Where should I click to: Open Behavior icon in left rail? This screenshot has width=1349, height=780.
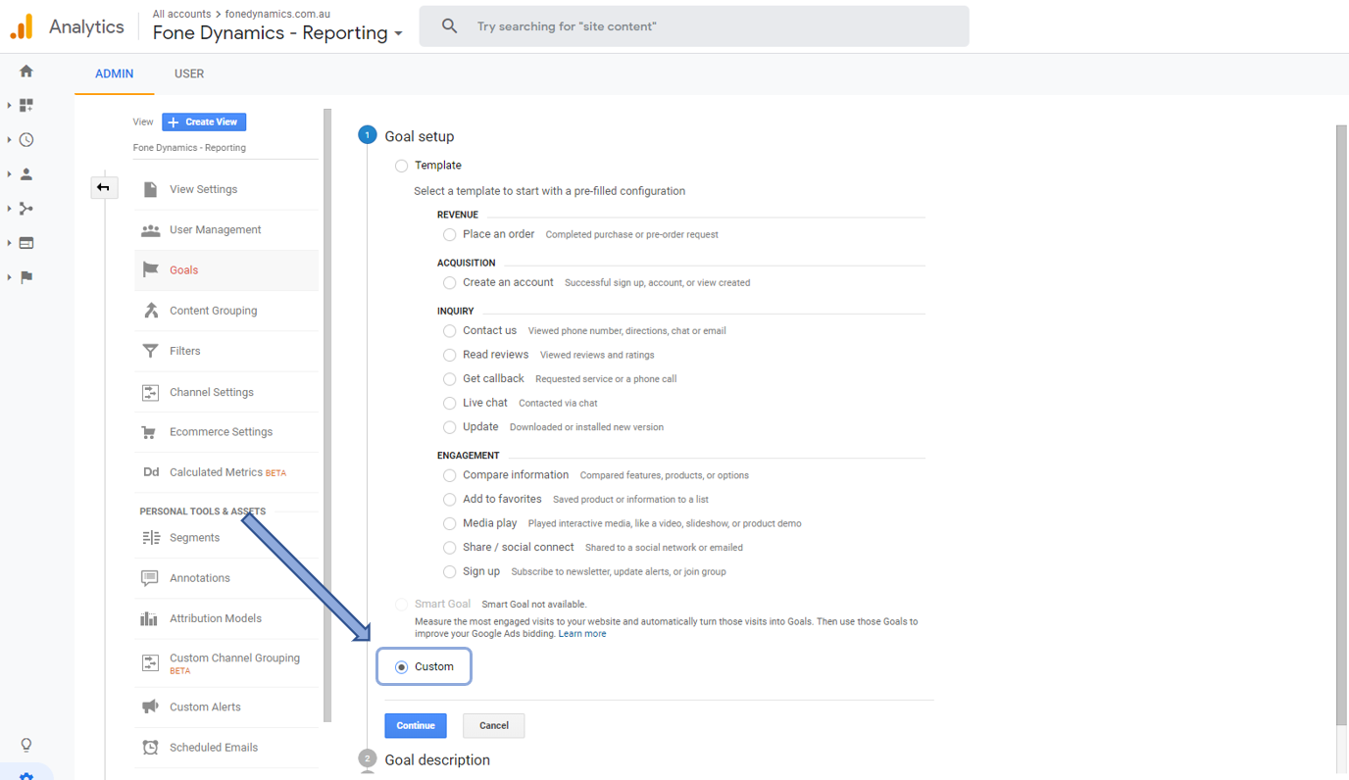26,243
